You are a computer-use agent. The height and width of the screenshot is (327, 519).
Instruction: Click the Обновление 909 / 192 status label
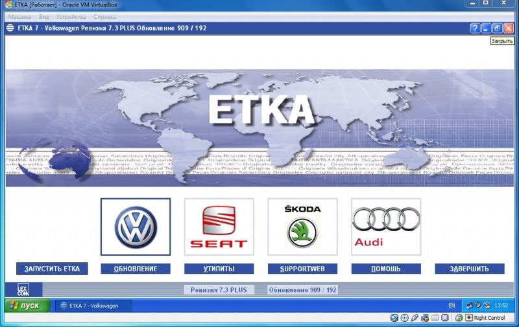(x=302, y=290)
